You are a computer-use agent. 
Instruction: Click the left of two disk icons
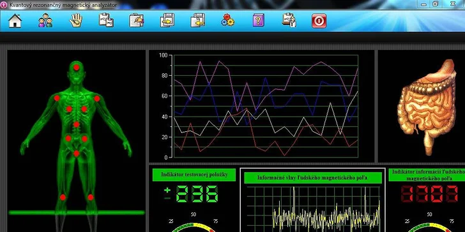[x=167, y=20]
